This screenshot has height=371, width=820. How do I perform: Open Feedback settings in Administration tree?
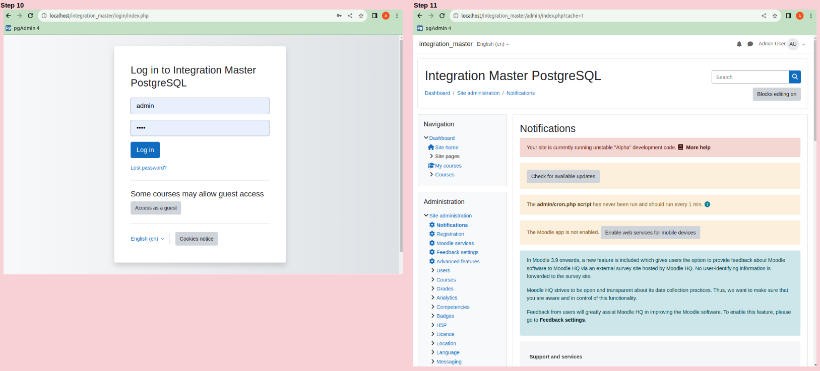pos(457,252)
